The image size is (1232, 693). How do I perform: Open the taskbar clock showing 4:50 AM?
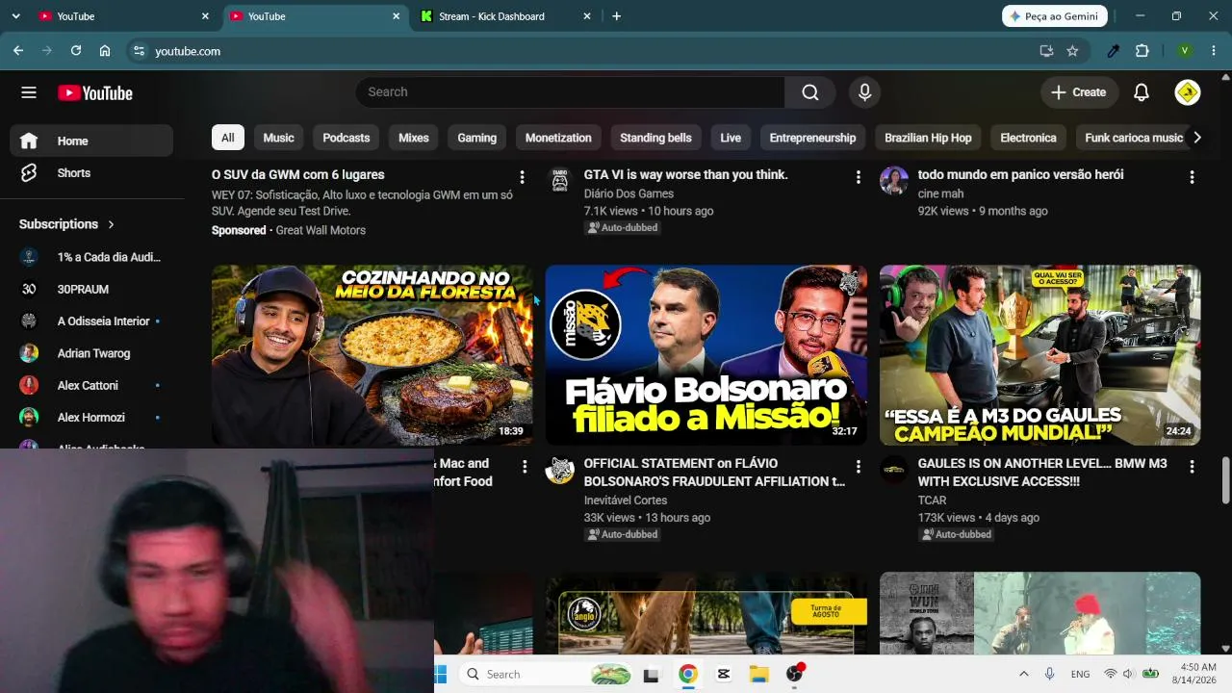tap(1193, 674)
